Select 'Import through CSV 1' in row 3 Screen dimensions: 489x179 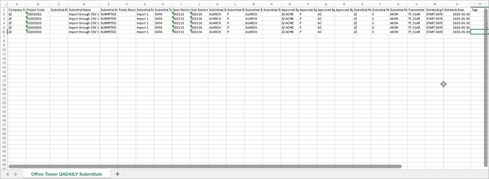tap(83, 19)
